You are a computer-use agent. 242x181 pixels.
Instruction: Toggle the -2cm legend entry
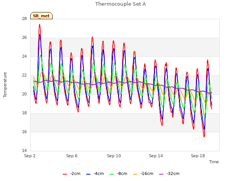coord(71,173)
